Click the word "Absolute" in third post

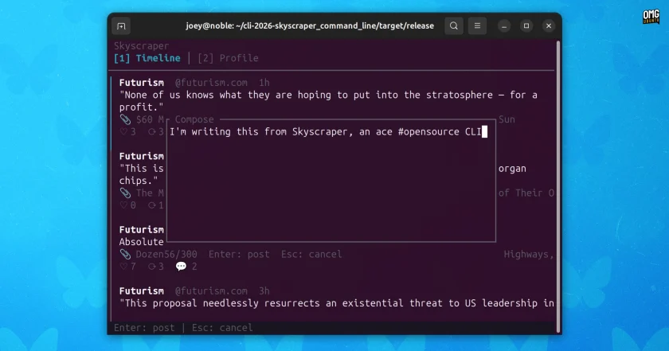[x=141, y=242]
